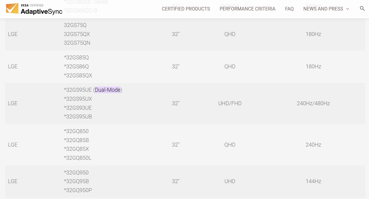369x199 pixels.
Task: Select the *32GQ850L model entry
Action: (x=78, y=158)
